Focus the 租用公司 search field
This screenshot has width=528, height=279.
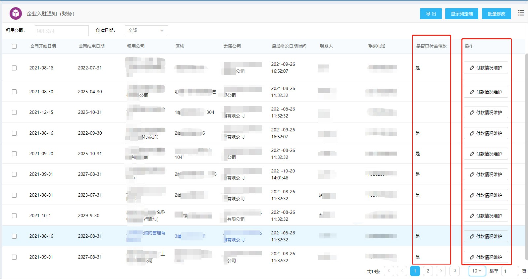tap(62, 31)
